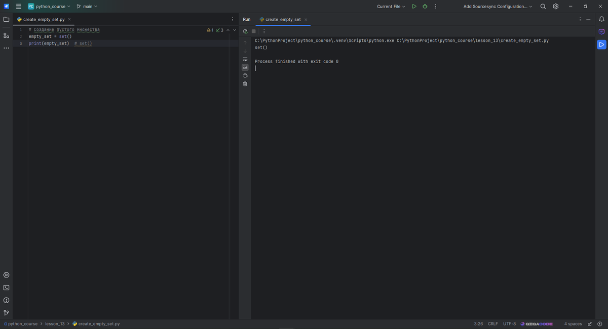The height and width of the screenshot is (329, 608).
Task: Click the 'set()' output line in console
Action: click(x=261, y=48)
